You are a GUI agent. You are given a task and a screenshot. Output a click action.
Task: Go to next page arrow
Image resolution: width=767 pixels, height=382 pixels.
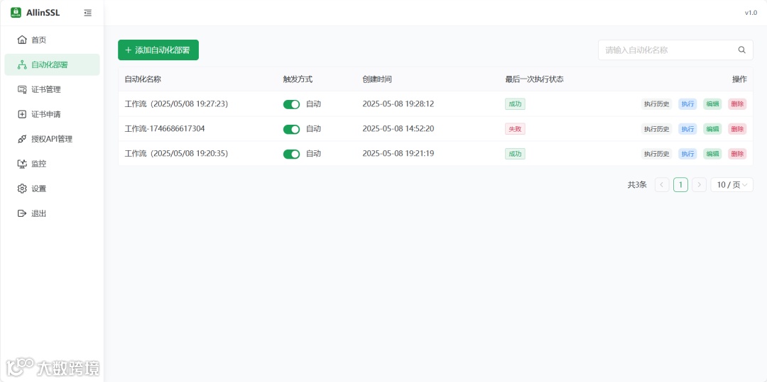[x=699, y=185]
